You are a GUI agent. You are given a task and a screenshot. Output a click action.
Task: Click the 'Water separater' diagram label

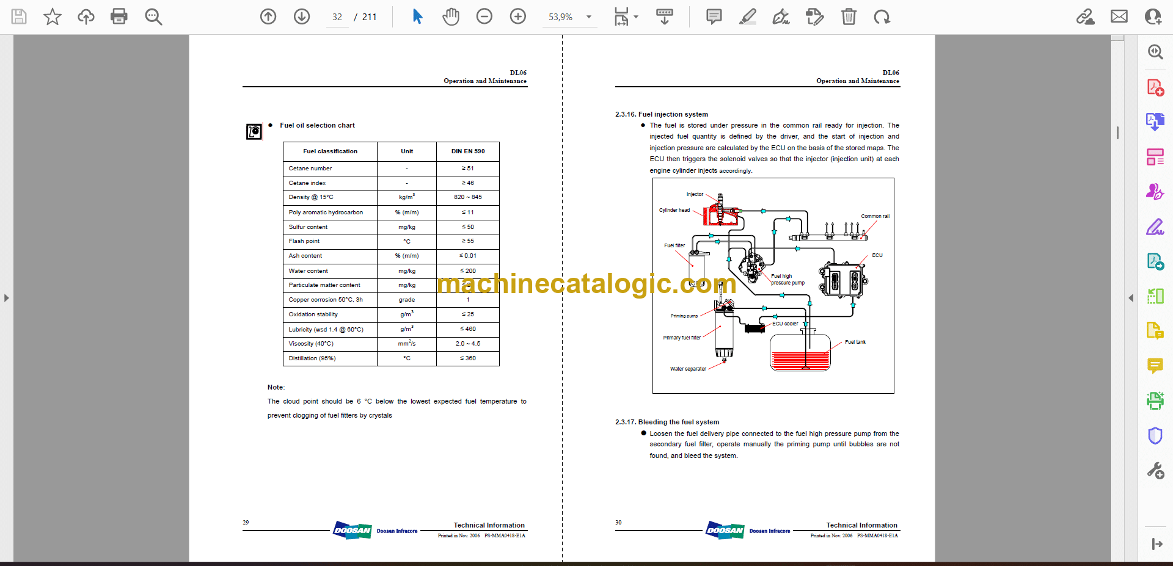[688, 369]
